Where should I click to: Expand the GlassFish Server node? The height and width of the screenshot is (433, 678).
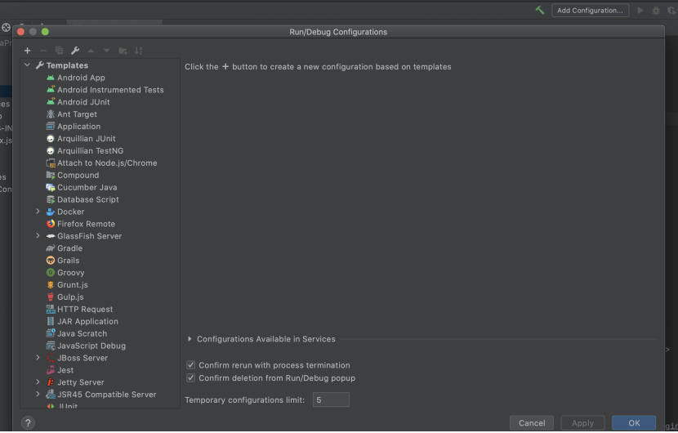(38, 236)
